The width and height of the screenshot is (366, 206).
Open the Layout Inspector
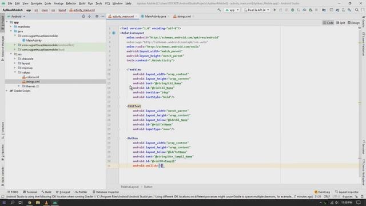[347, 192]
